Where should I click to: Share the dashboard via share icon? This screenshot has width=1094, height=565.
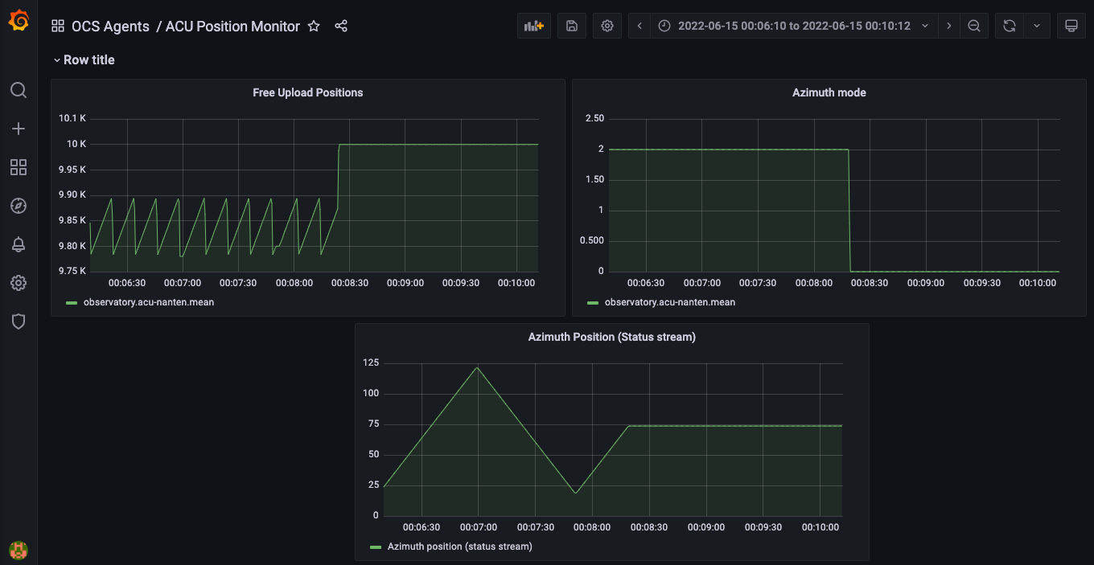341,27
